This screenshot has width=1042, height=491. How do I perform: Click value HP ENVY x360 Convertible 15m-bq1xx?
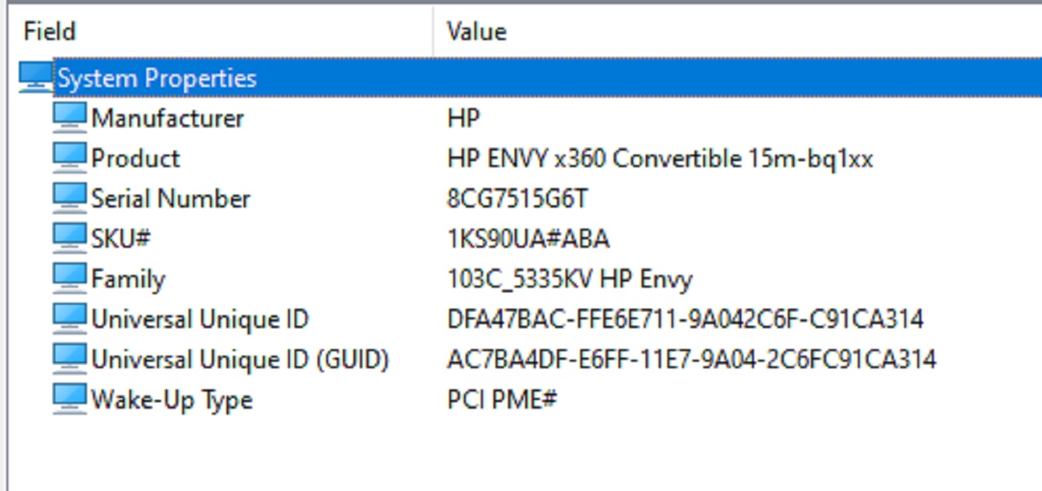[x=660, y=158]
